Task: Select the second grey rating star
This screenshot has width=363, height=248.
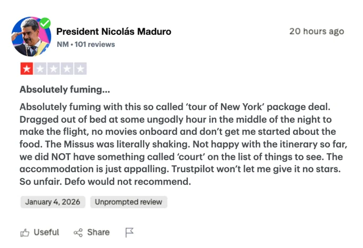Action: pos(40,68)
